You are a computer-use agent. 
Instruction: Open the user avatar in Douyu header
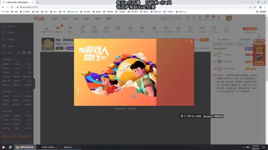click(228, 18)
